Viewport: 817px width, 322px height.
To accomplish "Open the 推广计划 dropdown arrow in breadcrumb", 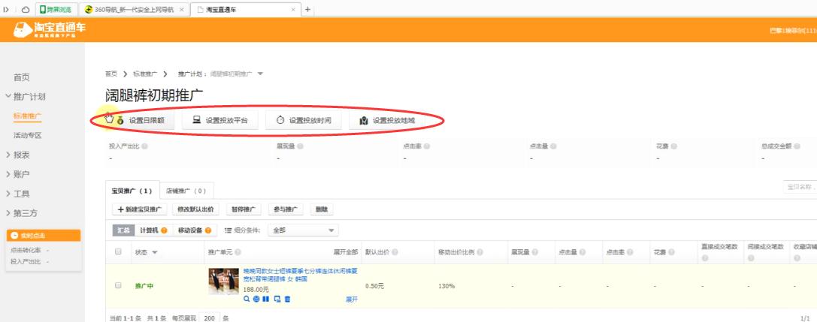I will click(x=260, y=74).
